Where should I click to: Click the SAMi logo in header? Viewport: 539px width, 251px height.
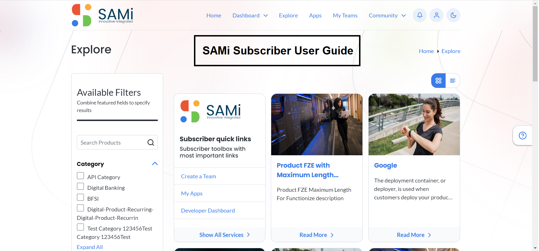tap(102, 15)
